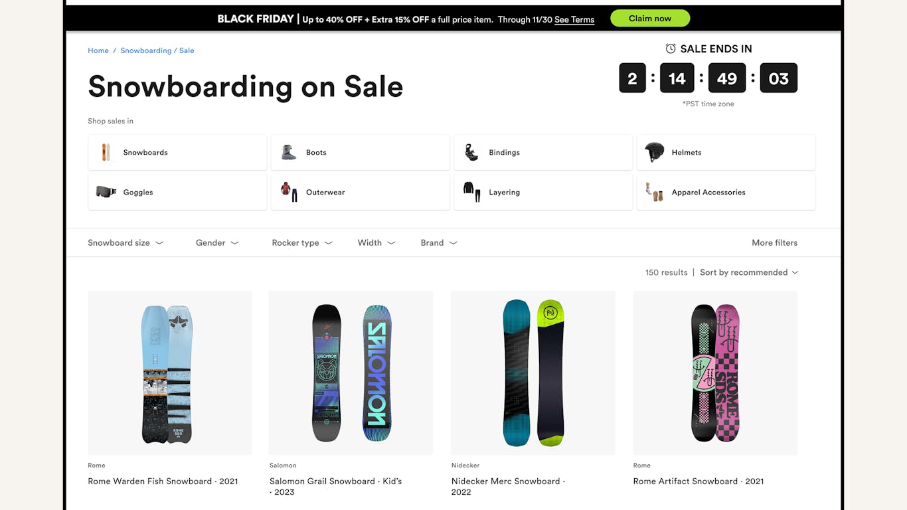Expand the Rocker type filter
Image resolution: width=907 pixels, height=510 pixels.
[302, 242]
